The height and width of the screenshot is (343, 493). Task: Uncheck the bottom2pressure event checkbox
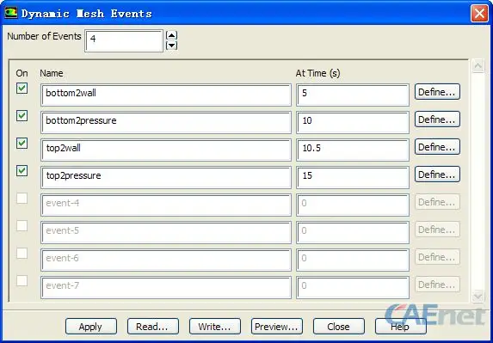point(22,115)
